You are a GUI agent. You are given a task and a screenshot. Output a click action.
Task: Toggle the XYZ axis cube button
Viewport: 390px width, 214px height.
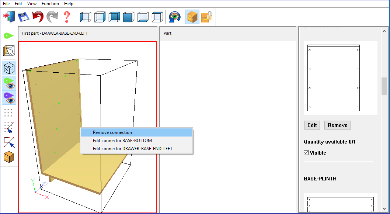[9, 68]
